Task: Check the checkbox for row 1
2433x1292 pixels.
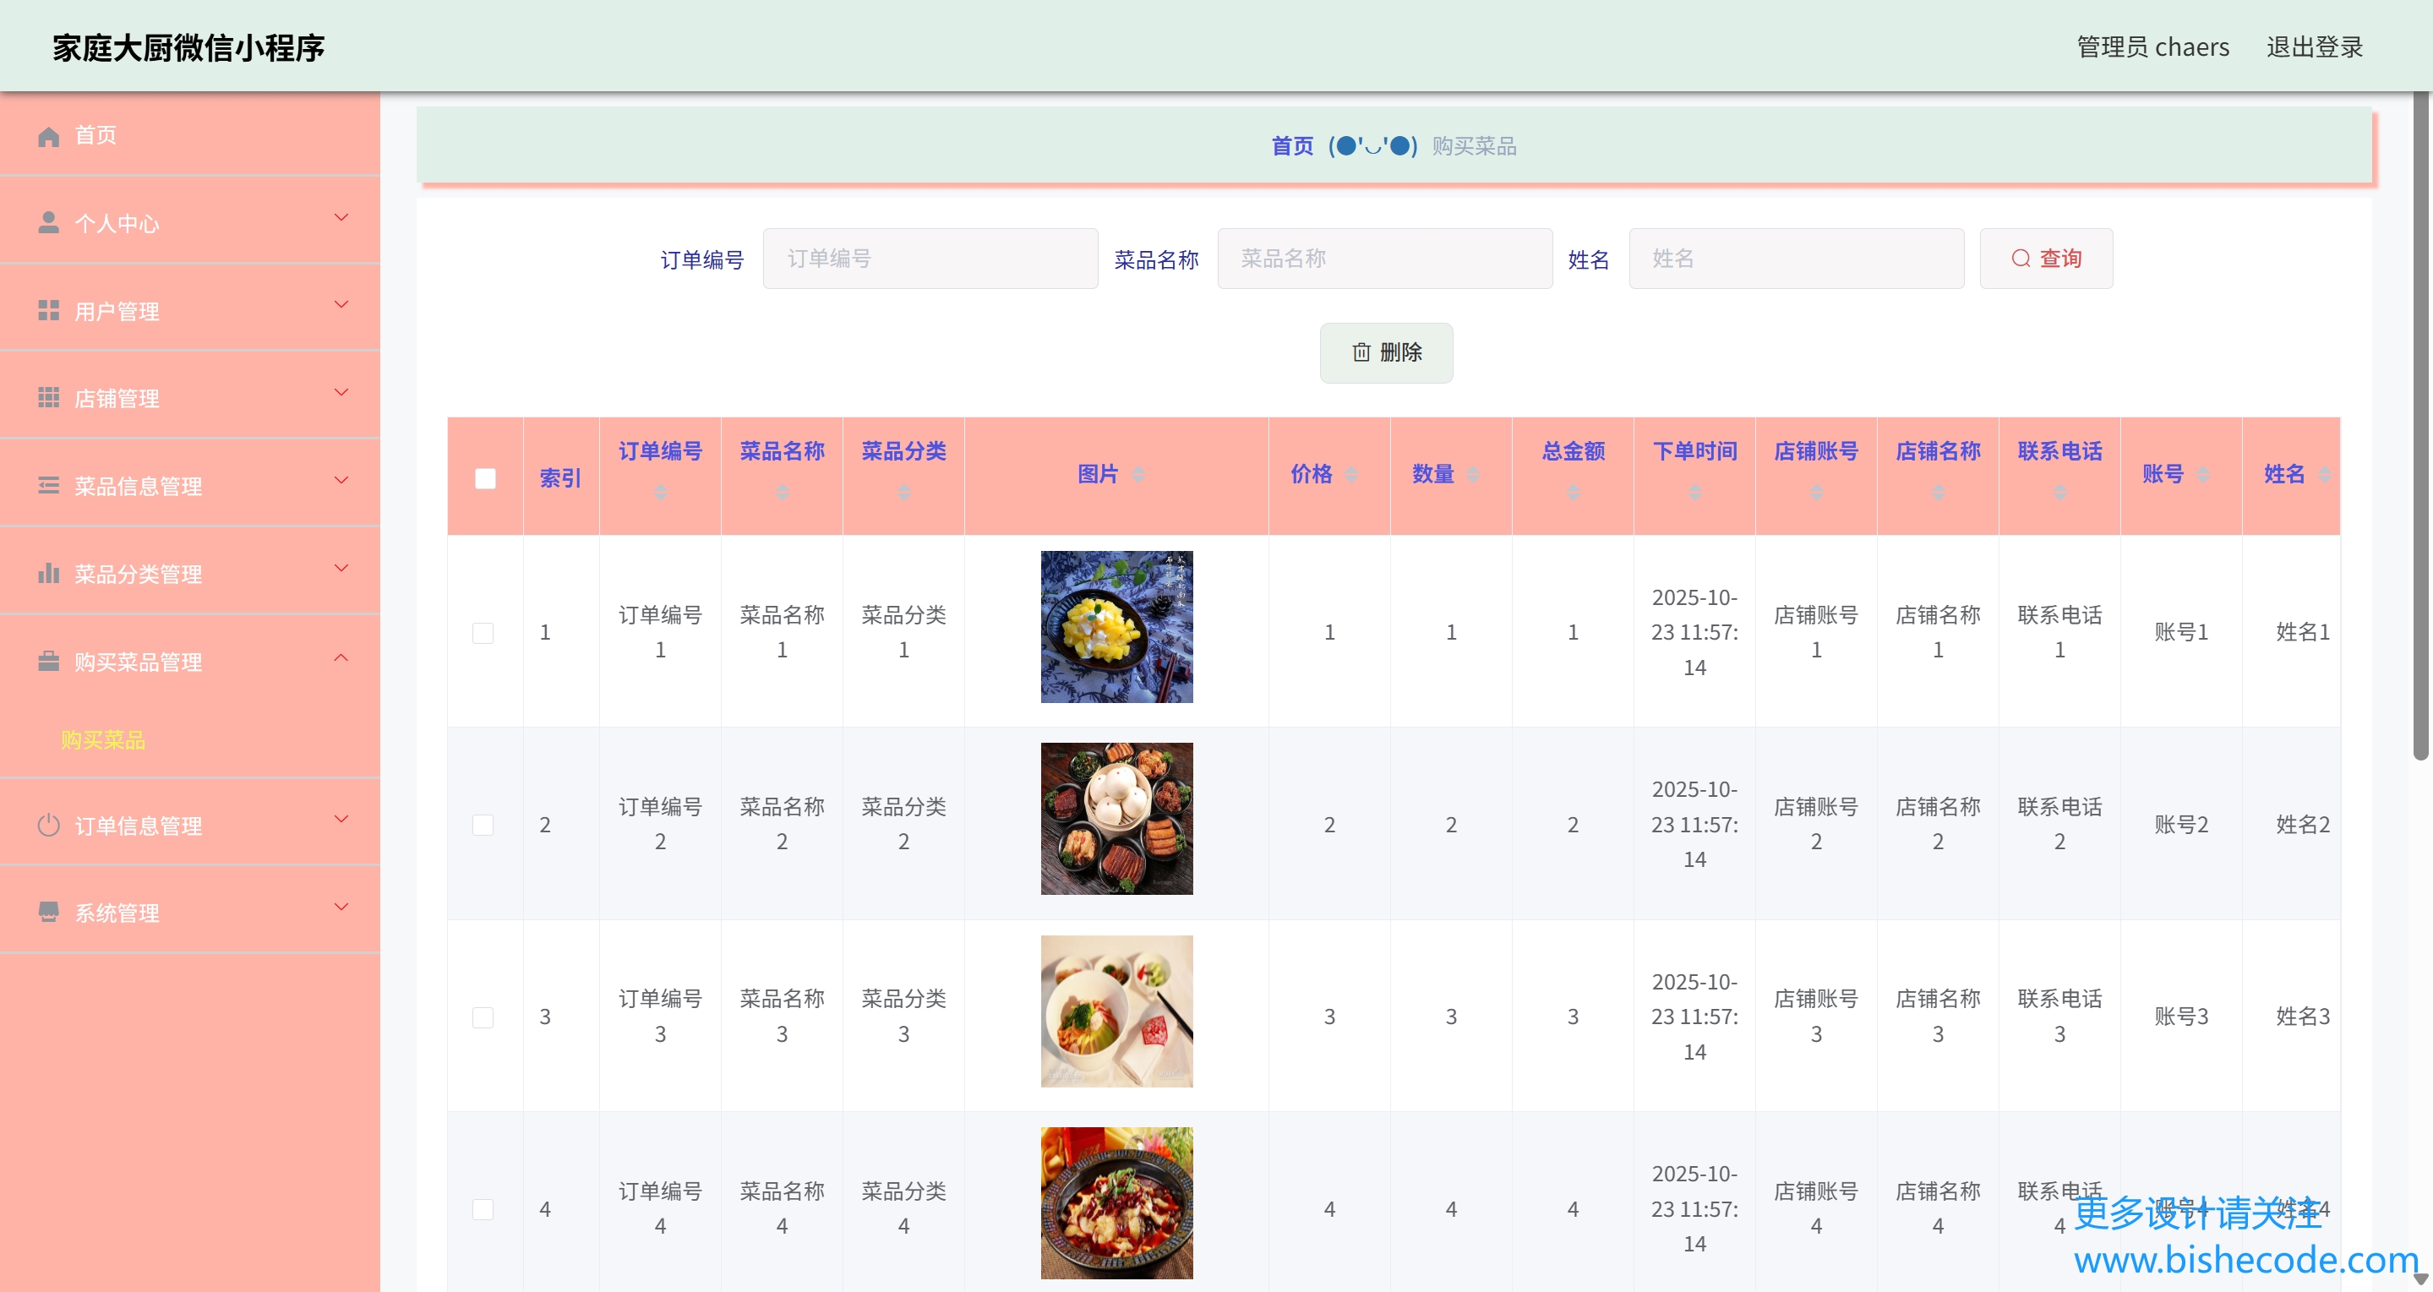Action: click(x=483, y=633)
